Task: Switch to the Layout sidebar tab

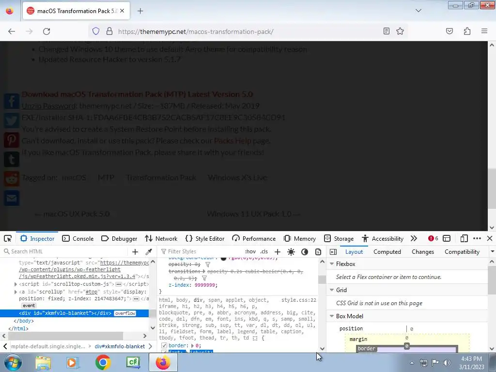Action: coord(354,252)
